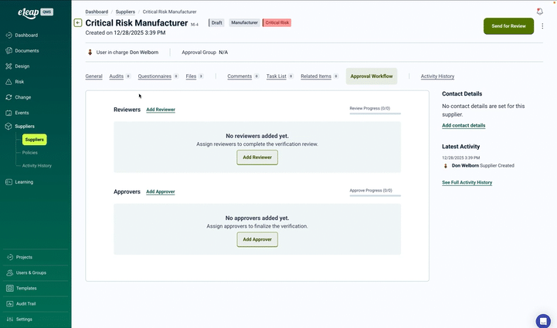The image size is (557, 328).
Task: Click Add Reviewer button in empty panel
Action: pyautogui.click(x=256, y=157)
